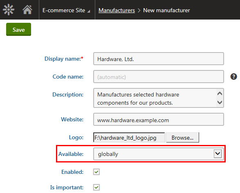Click the Logo file path field
The width and height of the screenshot is (240, 193).
pos(129,138)
